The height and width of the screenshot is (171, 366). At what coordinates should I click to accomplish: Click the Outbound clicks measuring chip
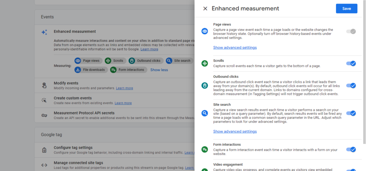[146, 61]
